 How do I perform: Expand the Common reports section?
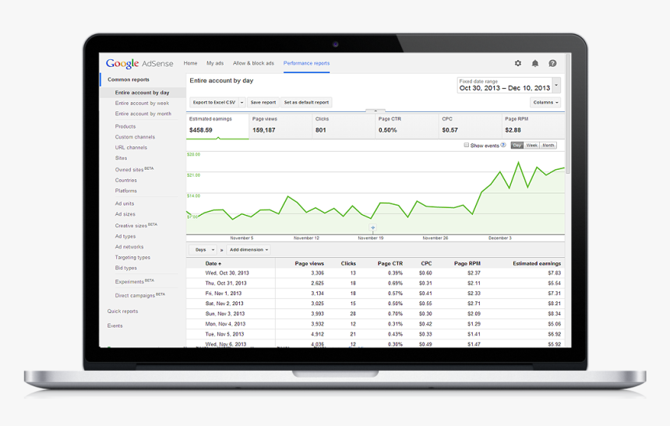[129, 79]
